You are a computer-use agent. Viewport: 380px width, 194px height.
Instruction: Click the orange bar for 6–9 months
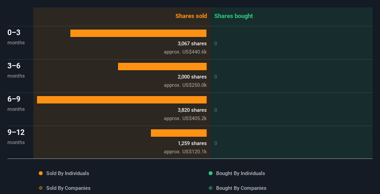point(122,100)
